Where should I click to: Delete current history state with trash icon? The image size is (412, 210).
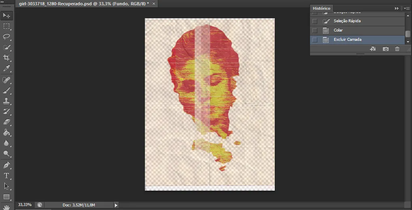(397, 49)
